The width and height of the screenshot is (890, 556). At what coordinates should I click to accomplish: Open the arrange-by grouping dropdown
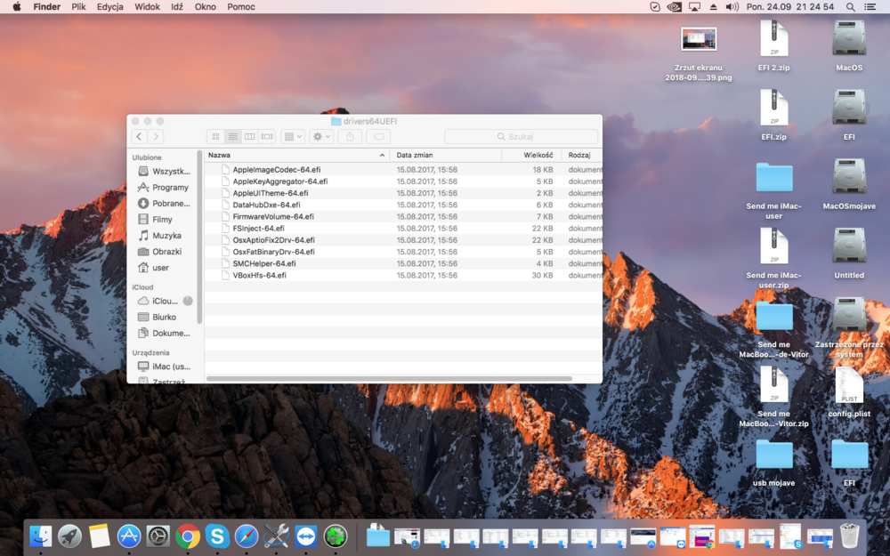(293, 136)
